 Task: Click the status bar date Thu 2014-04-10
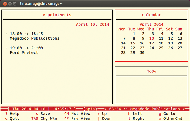29,109
